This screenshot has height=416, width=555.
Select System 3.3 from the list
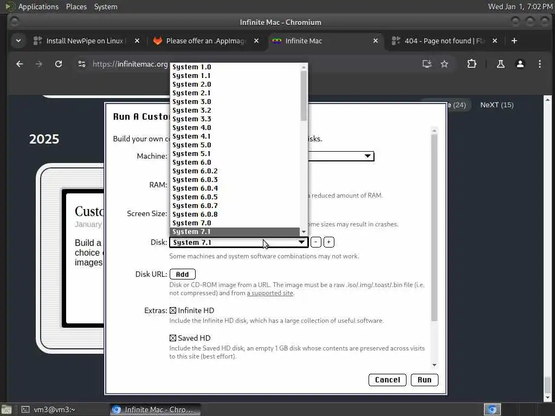tap(235, 119)
